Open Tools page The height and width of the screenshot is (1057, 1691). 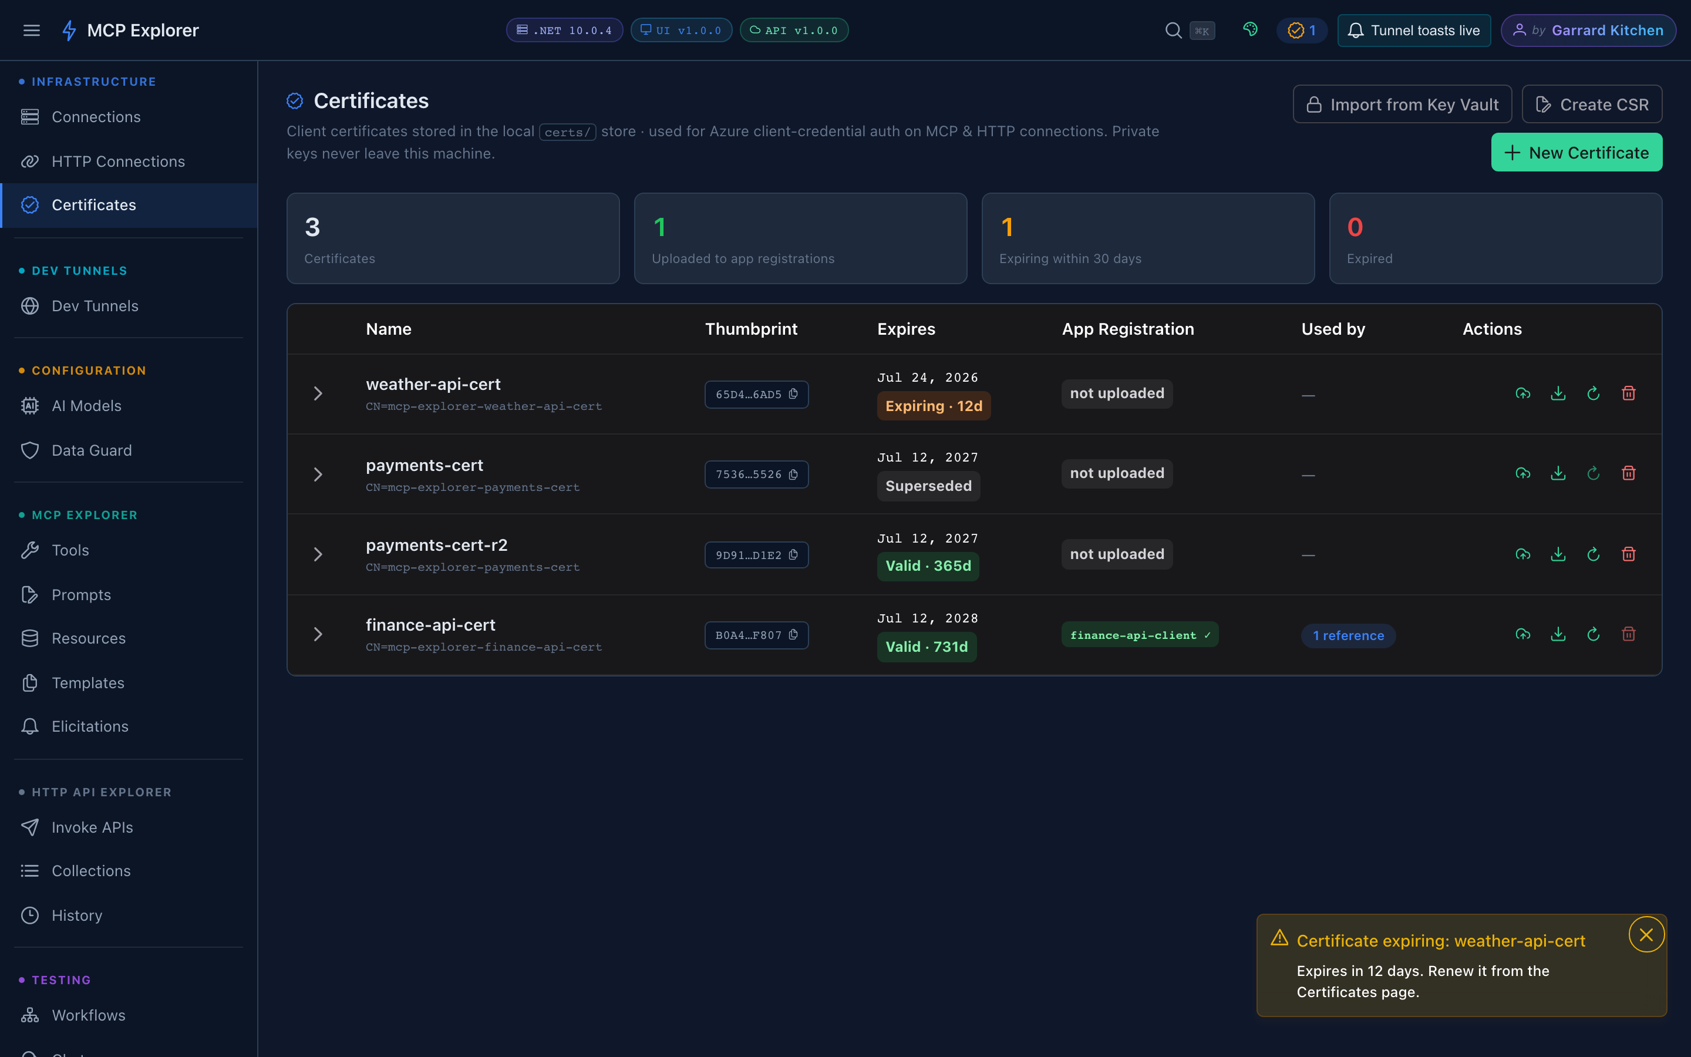(x=129, y=550)
